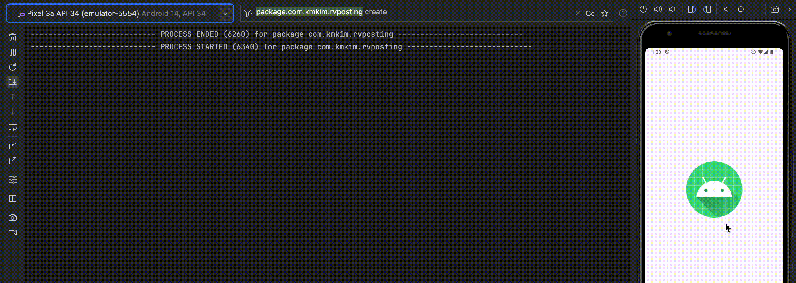Expand the device selector chevron
This screenshot has width=796, height=283.
225,13
